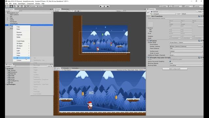Select Santa object in Hierarchy
The height and width of the screenshot is (118, 209).
coord(12,20)
